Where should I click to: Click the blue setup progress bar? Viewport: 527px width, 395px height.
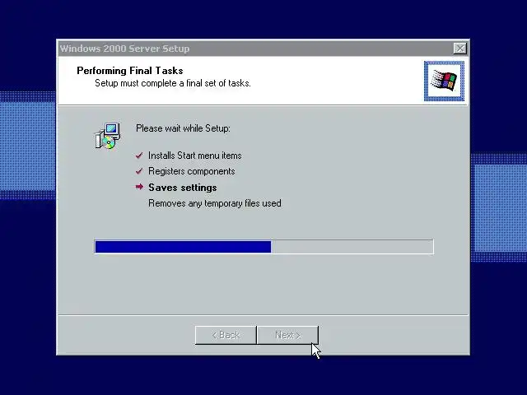(264, 247)
